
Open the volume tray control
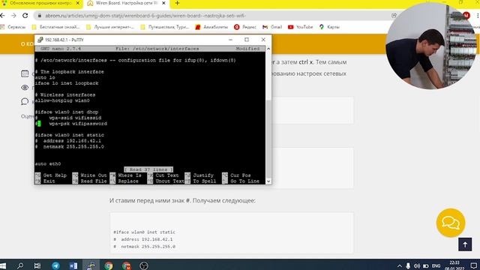click(417, 265)
